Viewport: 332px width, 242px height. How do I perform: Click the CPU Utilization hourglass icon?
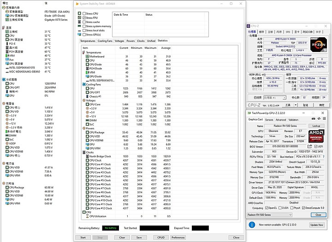[x=87, y=216]
